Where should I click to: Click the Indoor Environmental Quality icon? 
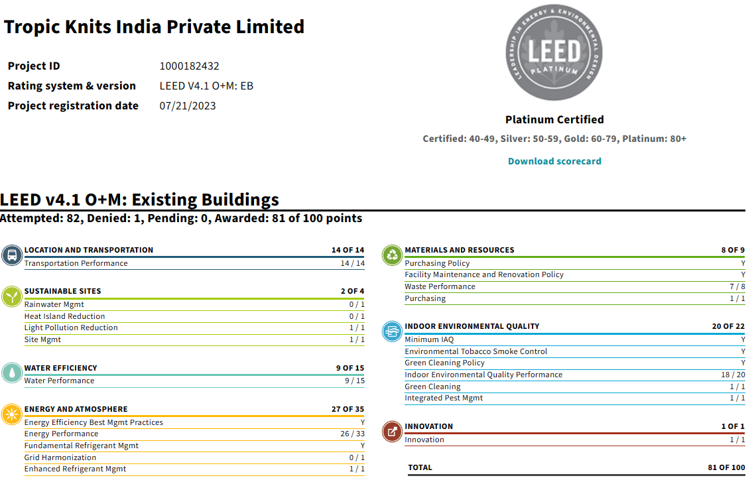click(393, 331)
